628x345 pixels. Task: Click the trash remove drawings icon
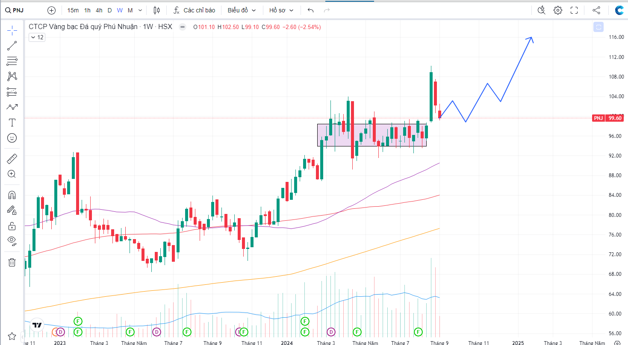[x=12, y=262]
